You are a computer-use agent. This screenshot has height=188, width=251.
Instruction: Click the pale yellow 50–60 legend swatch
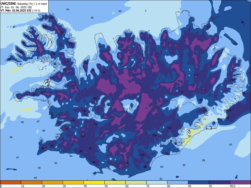pos(115,182)
